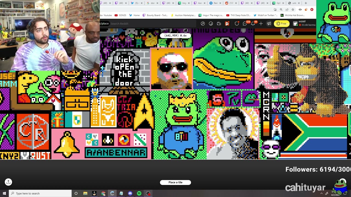The width and height of the screenshot is (351, 197).
Task: Open the Mizkif on Twitter bookmark
Action: click(x=266, y=15)
